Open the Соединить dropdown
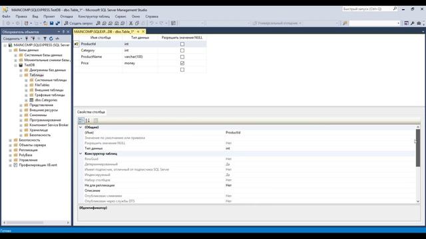This screenshot has height=239, width=426. point(13,39)
